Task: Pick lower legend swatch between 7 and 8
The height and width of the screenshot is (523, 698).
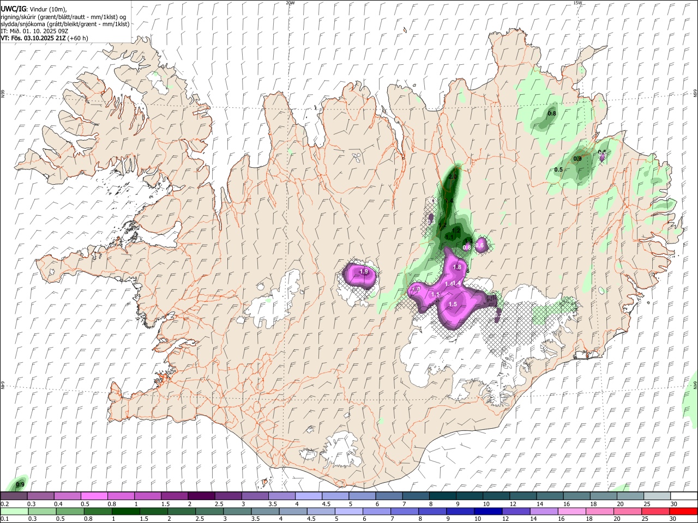Action: click(405, 511)
